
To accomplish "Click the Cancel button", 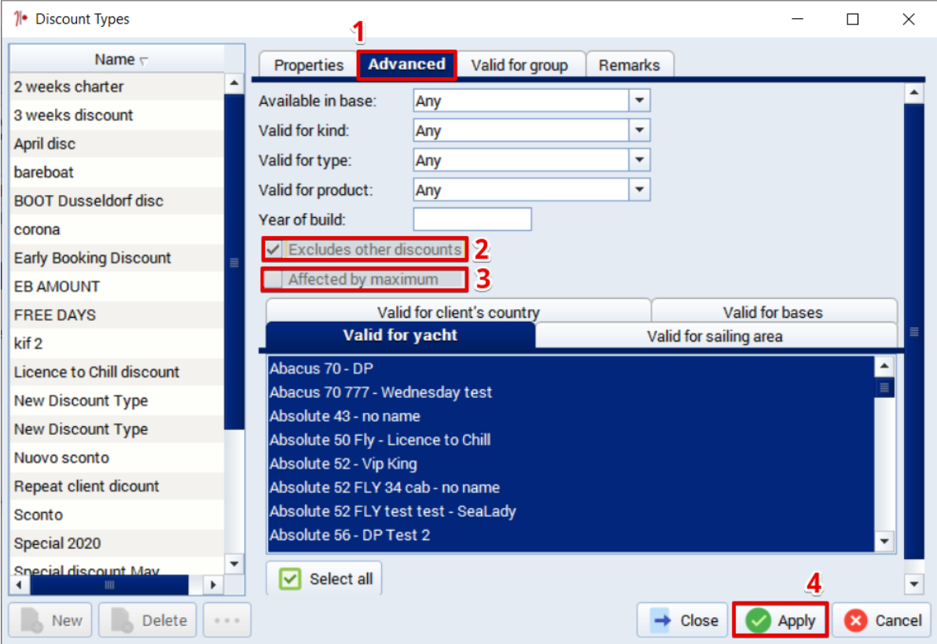I will click(x=883, y=620).
